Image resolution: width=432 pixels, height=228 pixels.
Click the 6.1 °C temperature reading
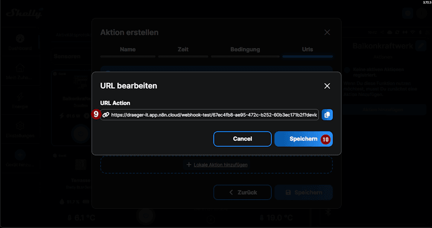click(x=81, y=218)
